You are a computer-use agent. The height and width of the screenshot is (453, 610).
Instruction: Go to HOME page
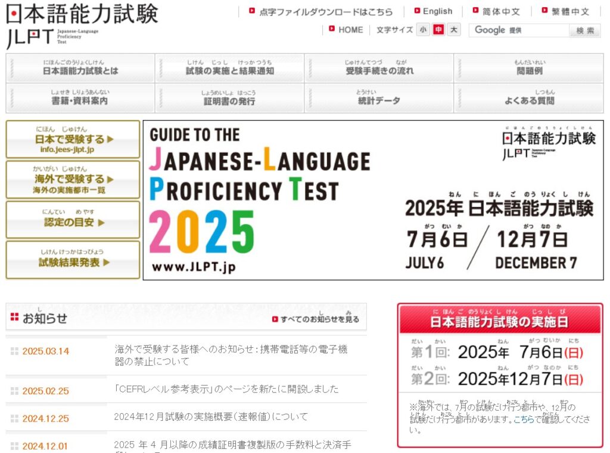click(350, 30)
